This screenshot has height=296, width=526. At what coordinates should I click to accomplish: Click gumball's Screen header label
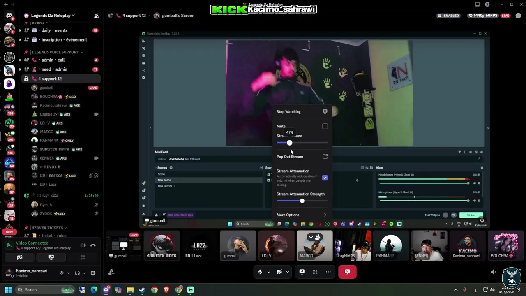point(178,16)
